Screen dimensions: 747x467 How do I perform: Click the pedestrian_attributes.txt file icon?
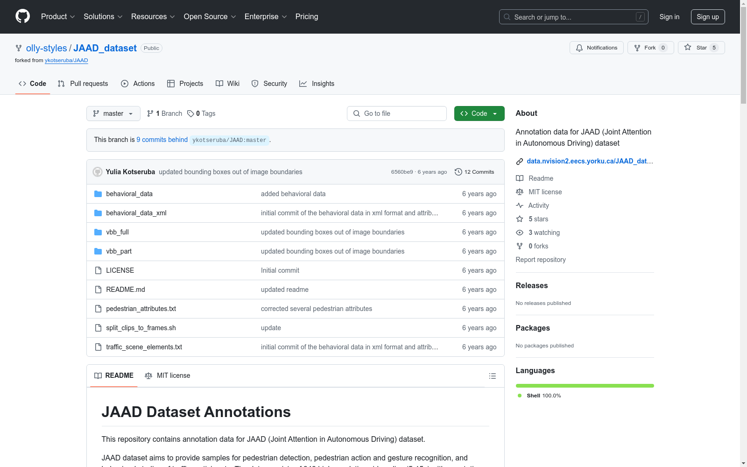point(98,309)
